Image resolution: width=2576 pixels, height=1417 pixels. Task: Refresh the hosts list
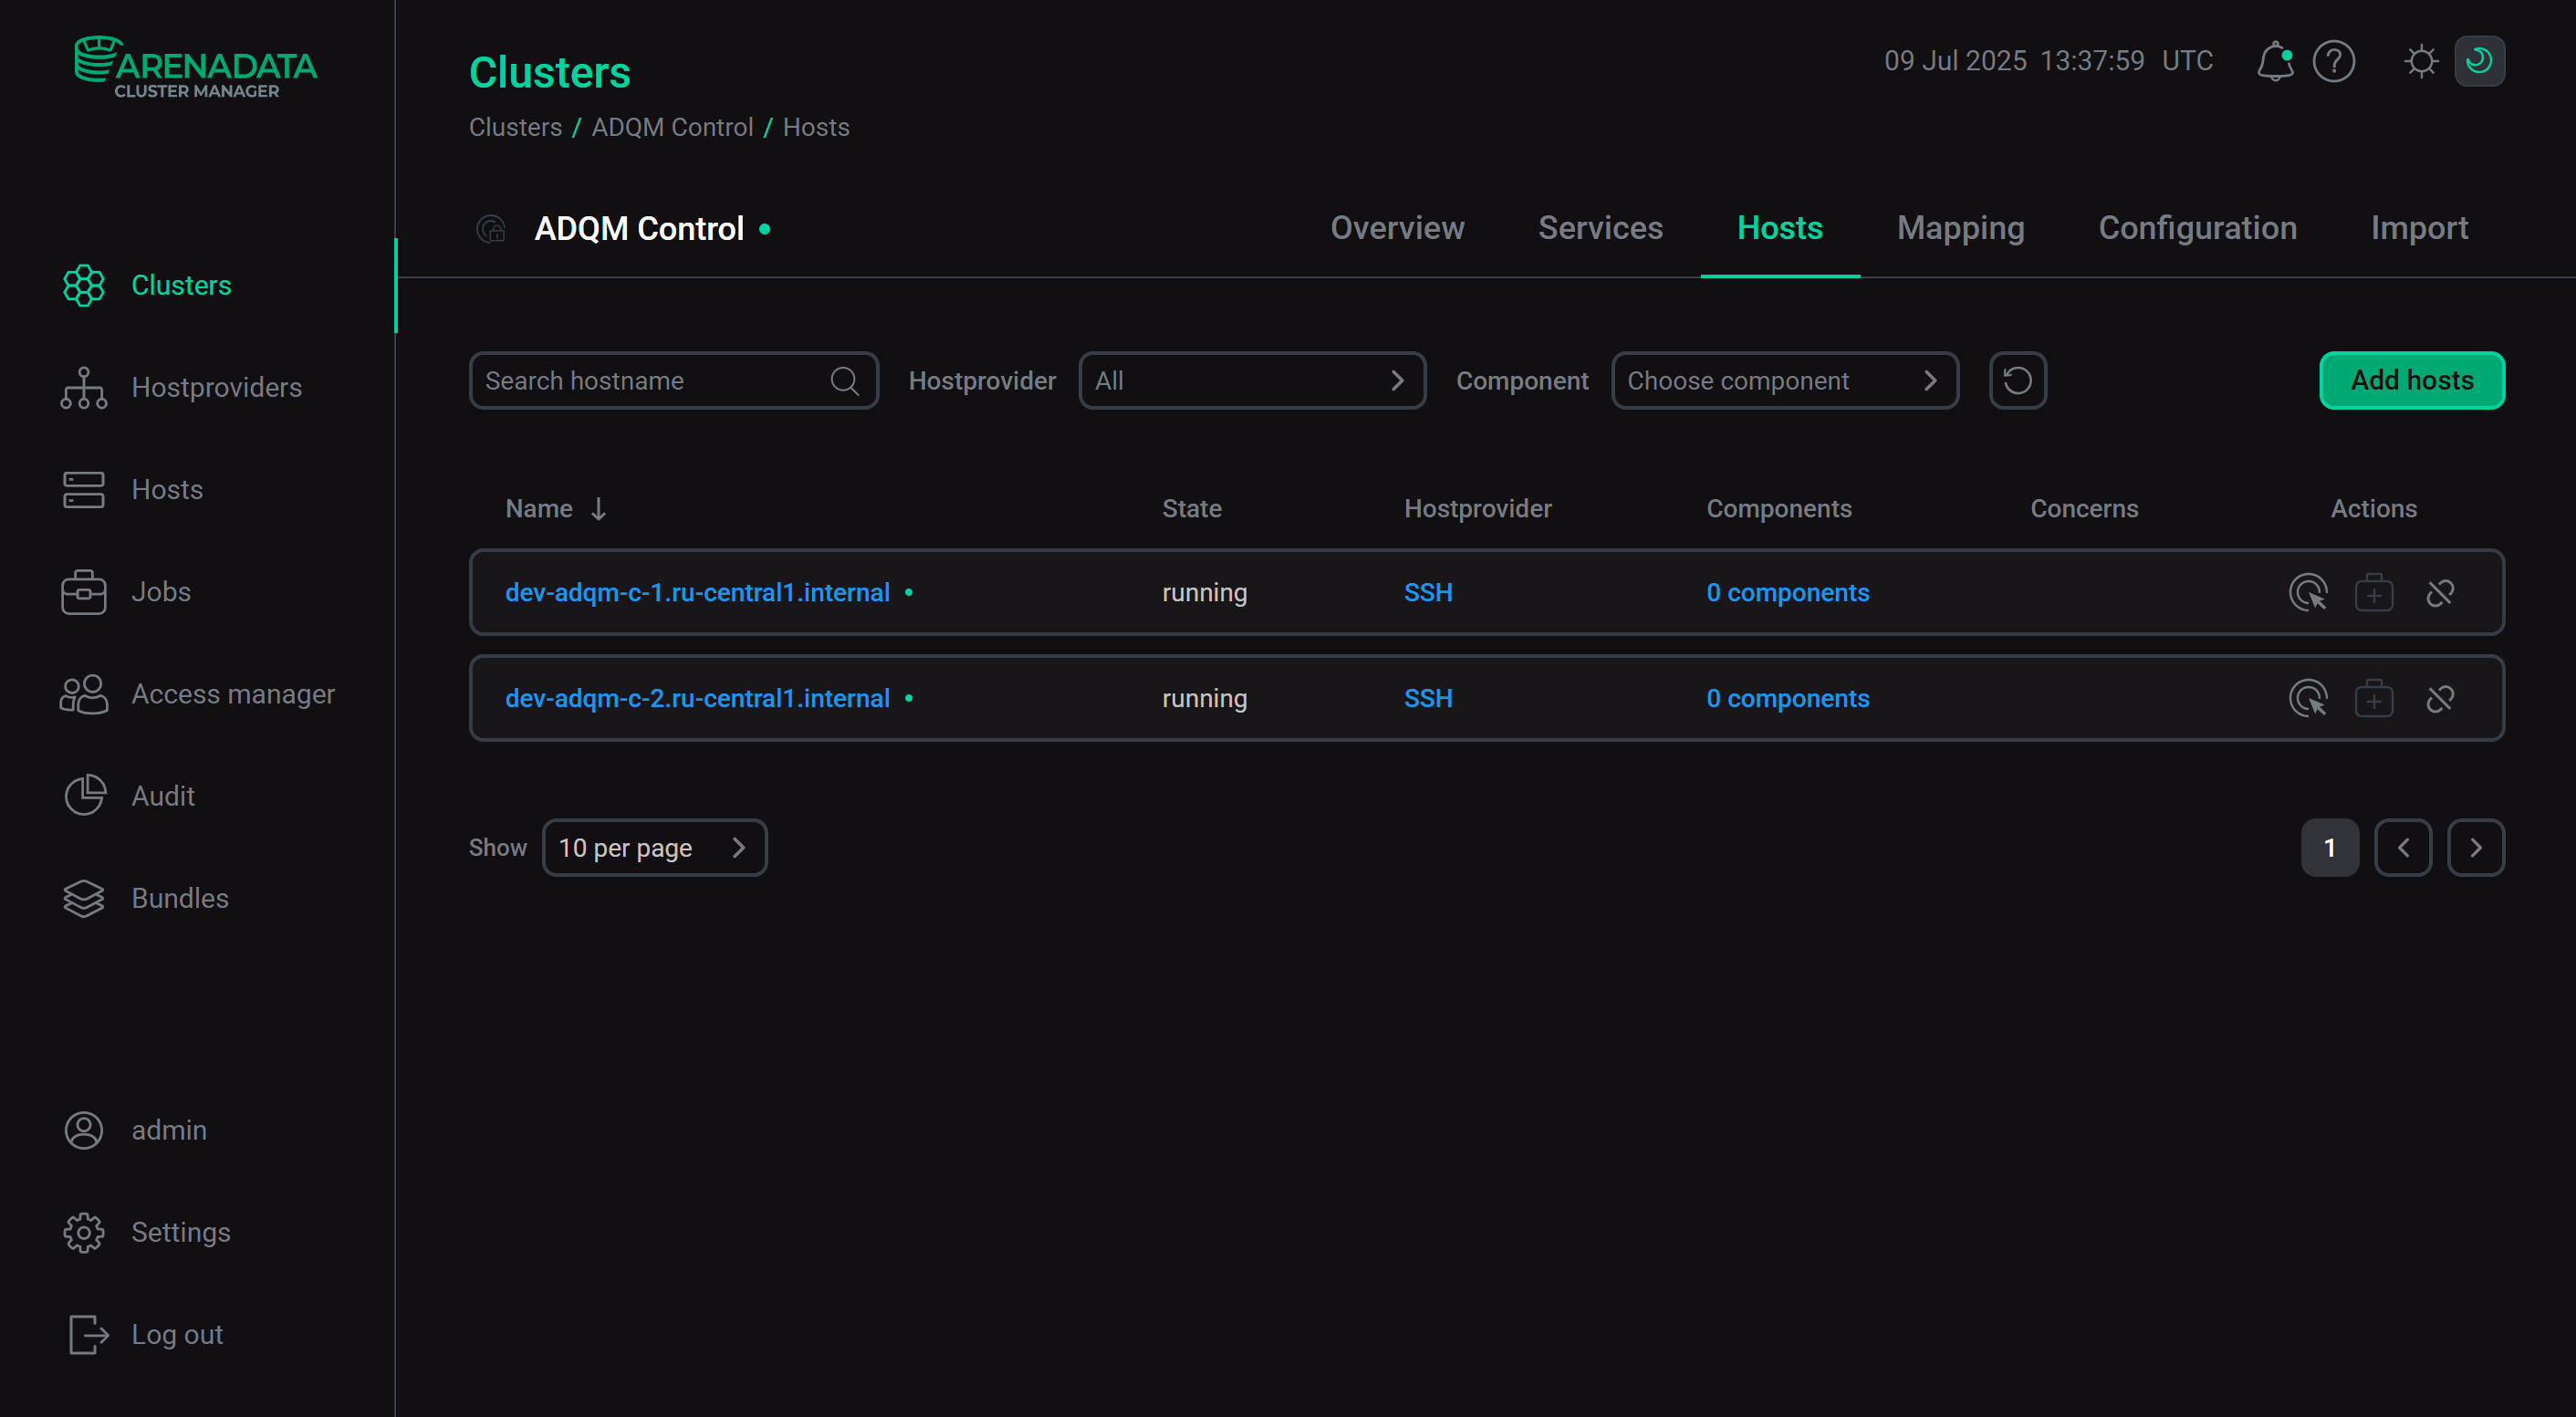pyautogui.click(x=2017, y=380)
